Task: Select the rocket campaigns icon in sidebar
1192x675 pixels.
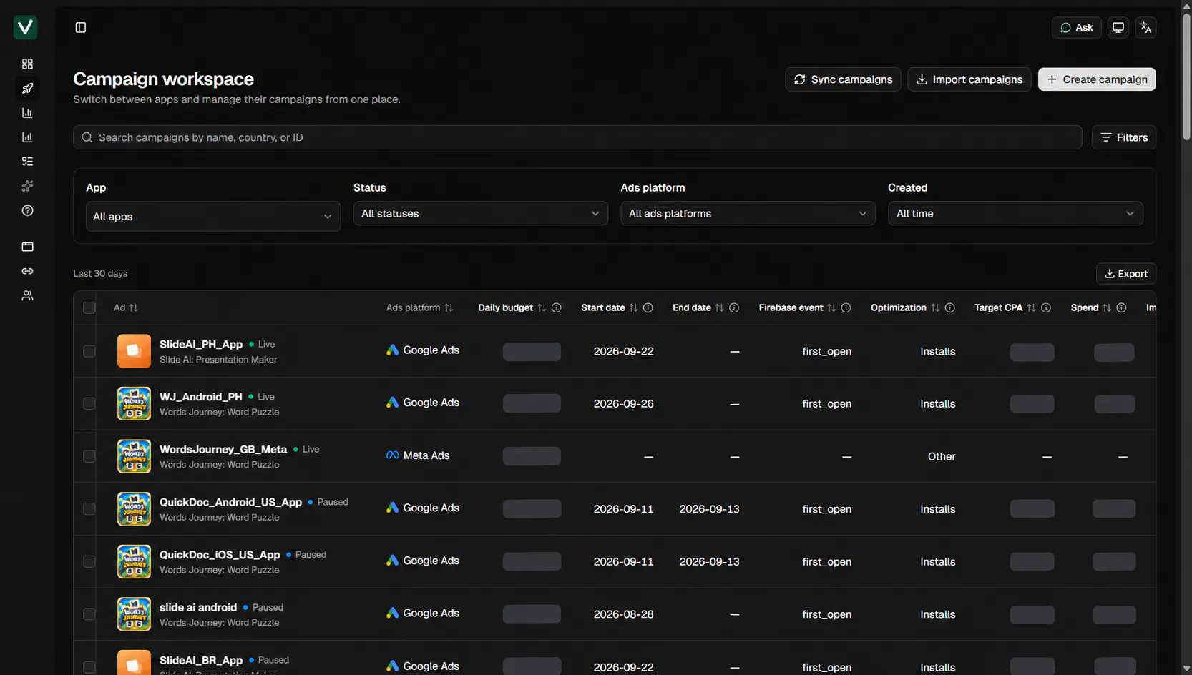Action: 27,89
